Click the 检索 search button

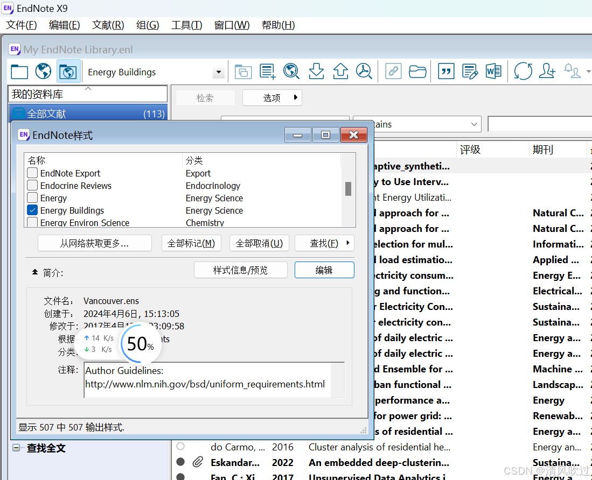205,98
